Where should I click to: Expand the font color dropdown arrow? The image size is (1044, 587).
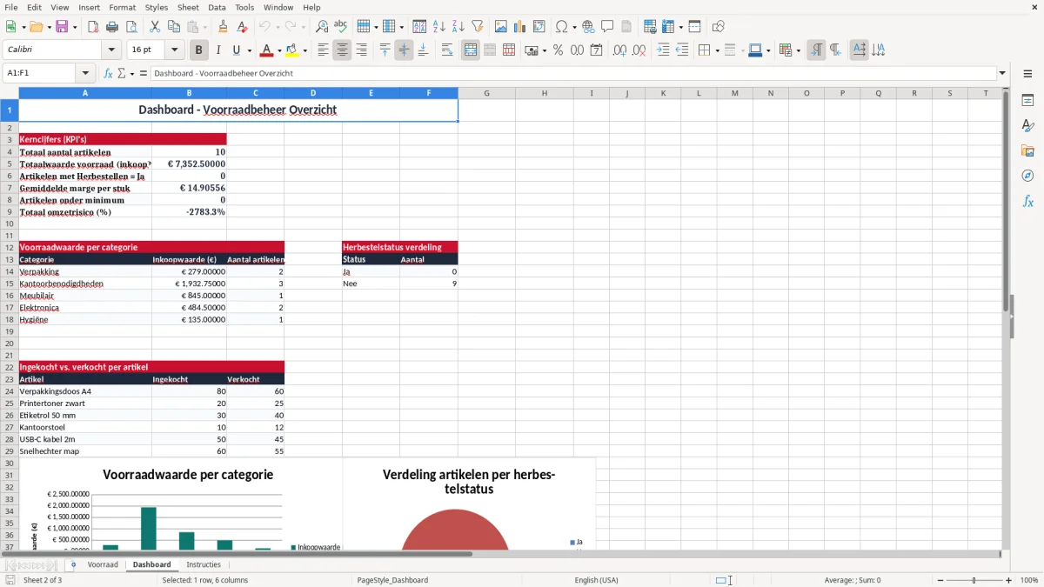click(279, 50)
